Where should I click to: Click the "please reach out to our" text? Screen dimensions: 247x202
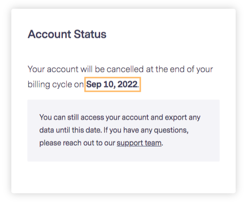(x=77, y=143)
